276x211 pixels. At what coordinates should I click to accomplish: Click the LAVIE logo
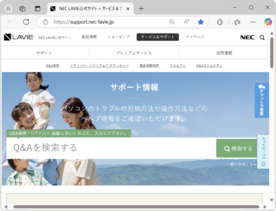19,37
